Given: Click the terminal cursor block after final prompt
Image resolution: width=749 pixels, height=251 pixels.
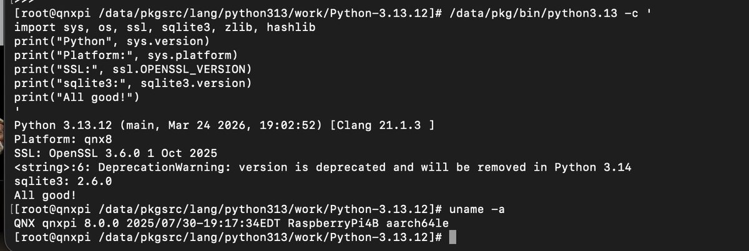Looking at the screenshot, I should [x=453, y=237].
